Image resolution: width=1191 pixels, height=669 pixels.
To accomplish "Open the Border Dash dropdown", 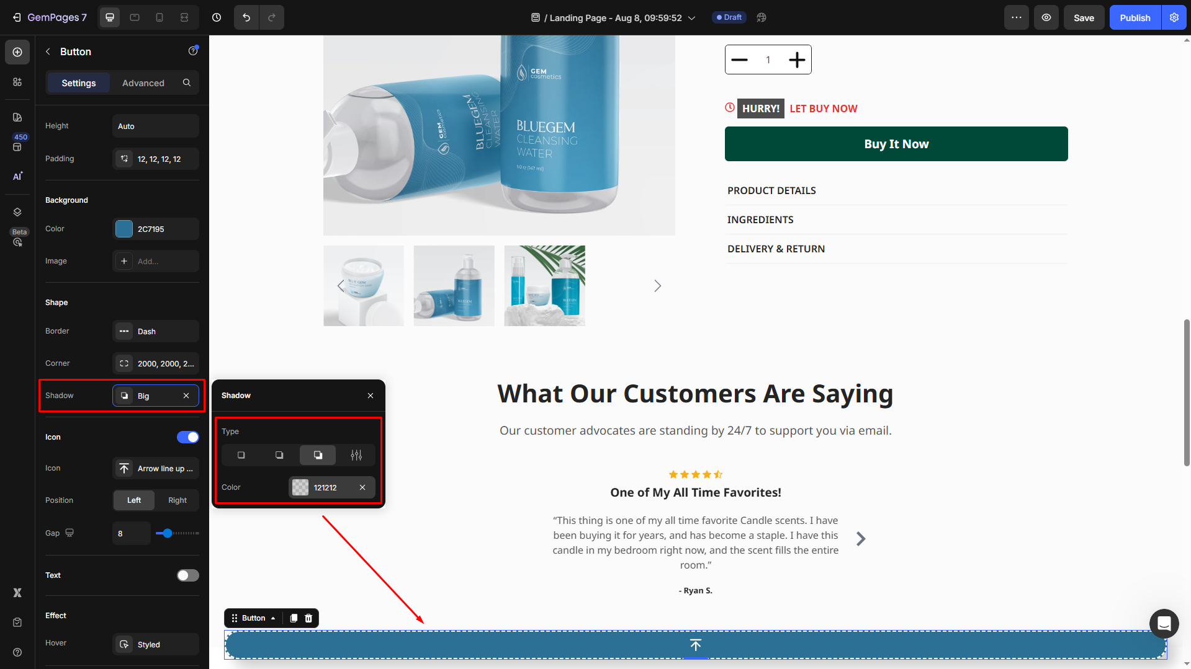I will tap(156, 331).
